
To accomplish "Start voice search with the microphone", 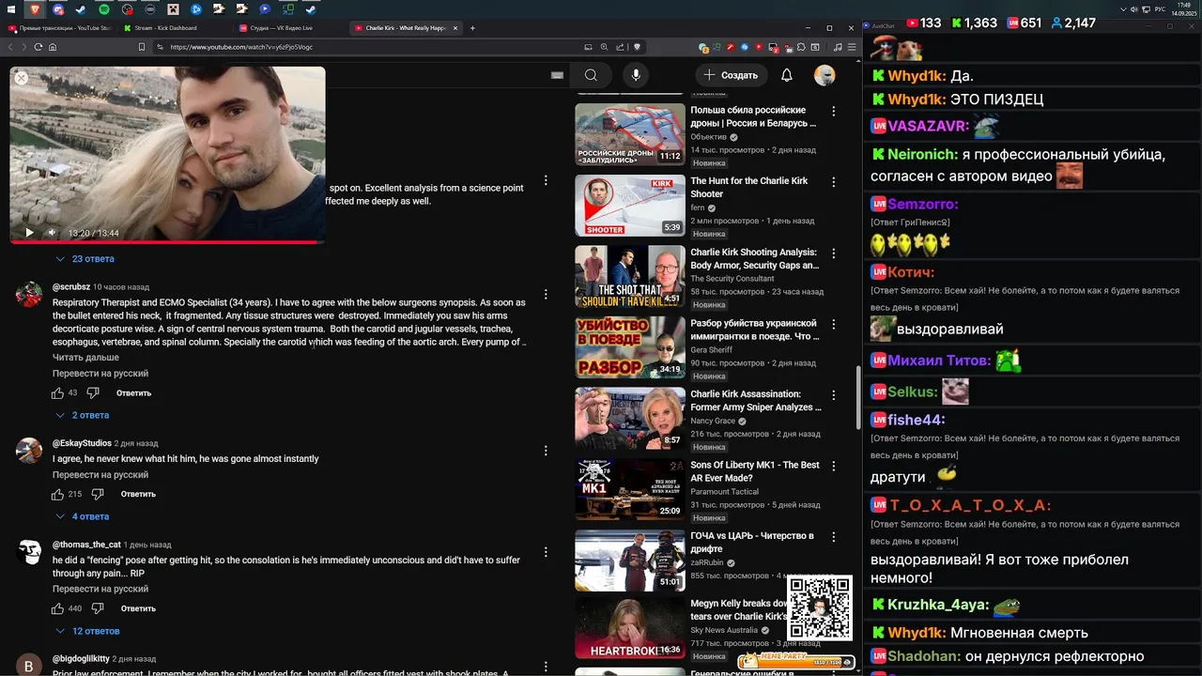I will [x=636, y=75].
